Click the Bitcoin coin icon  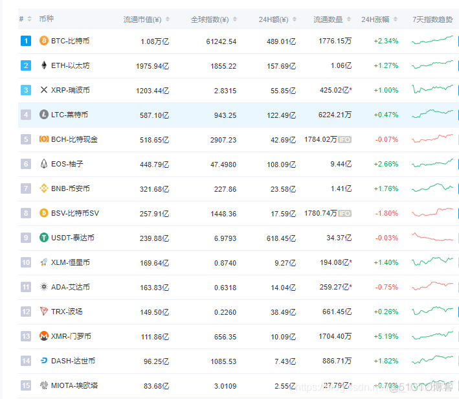(44, 40)
